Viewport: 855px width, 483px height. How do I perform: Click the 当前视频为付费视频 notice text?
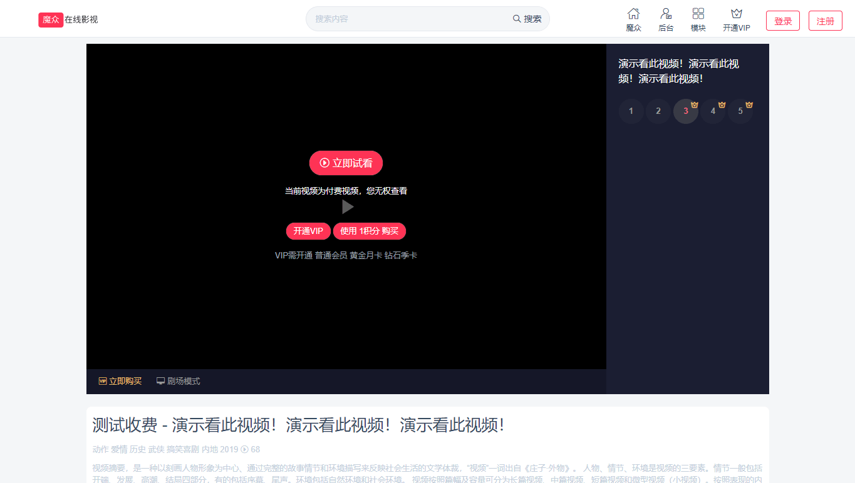346,191
